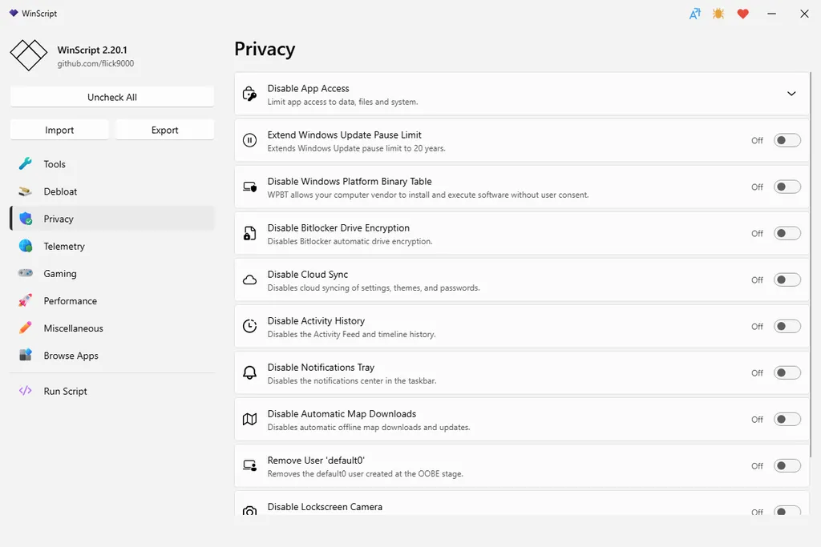Click the Import button
Image resolution: width=821 pixels, height=547 pixels.
click(59, 130)
